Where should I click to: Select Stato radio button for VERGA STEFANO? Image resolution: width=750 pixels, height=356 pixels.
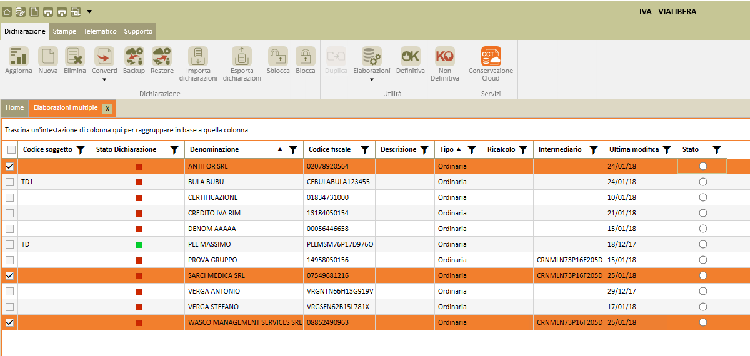(x=703, y=307)
